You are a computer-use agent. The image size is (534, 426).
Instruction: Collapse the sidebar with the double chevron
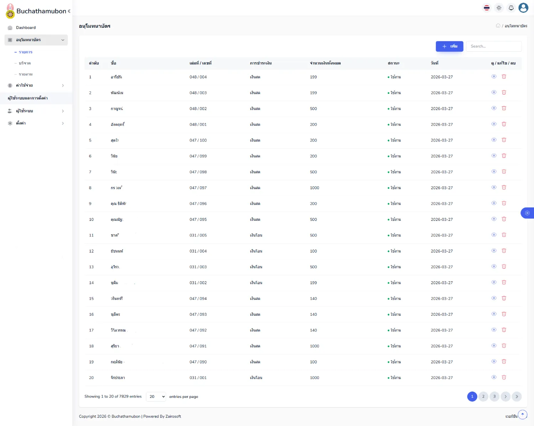69,11
